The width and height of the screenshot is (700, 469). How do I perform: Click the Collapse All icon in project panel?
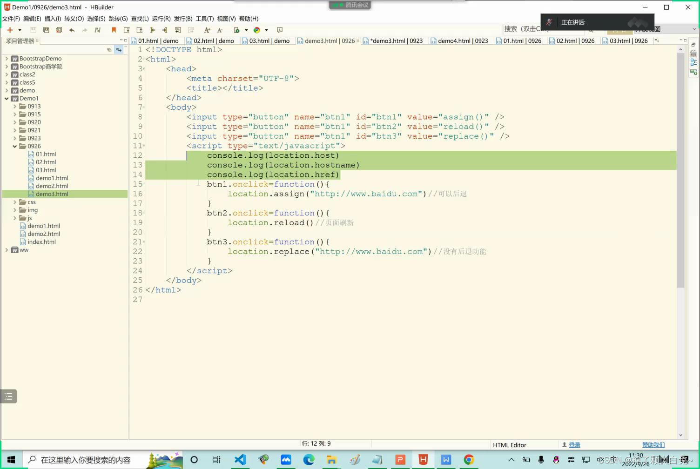(x=109, y=50)
